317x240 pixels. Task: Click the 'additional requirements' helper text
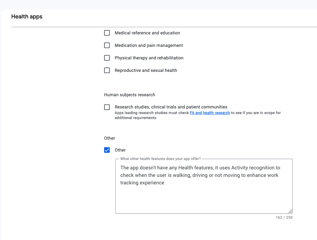coord(135,118)
